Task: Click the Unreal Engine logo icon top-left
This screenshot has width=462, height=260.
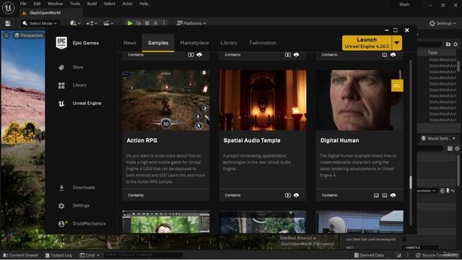Action: [x=8, y=8]
